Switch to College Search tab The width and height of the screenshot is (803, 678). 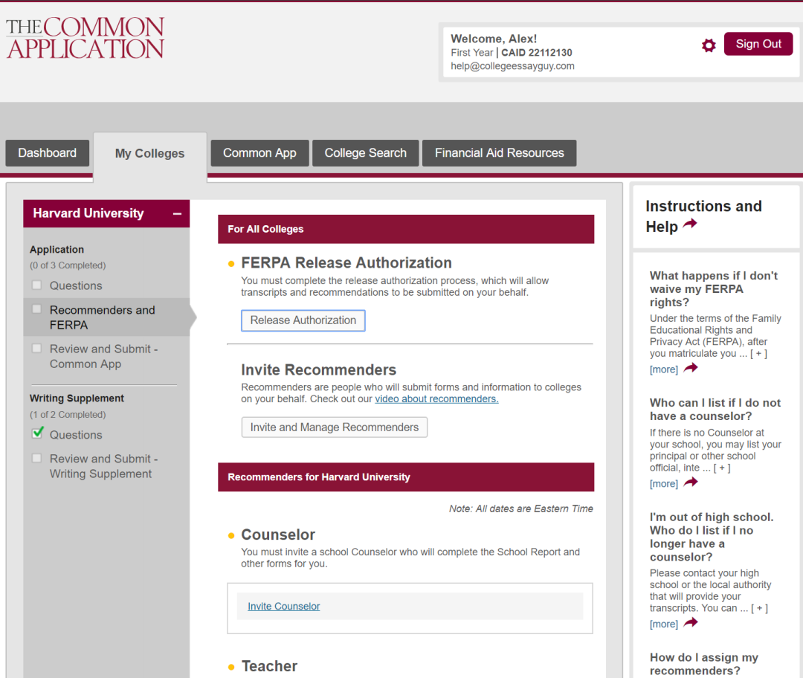365,152
